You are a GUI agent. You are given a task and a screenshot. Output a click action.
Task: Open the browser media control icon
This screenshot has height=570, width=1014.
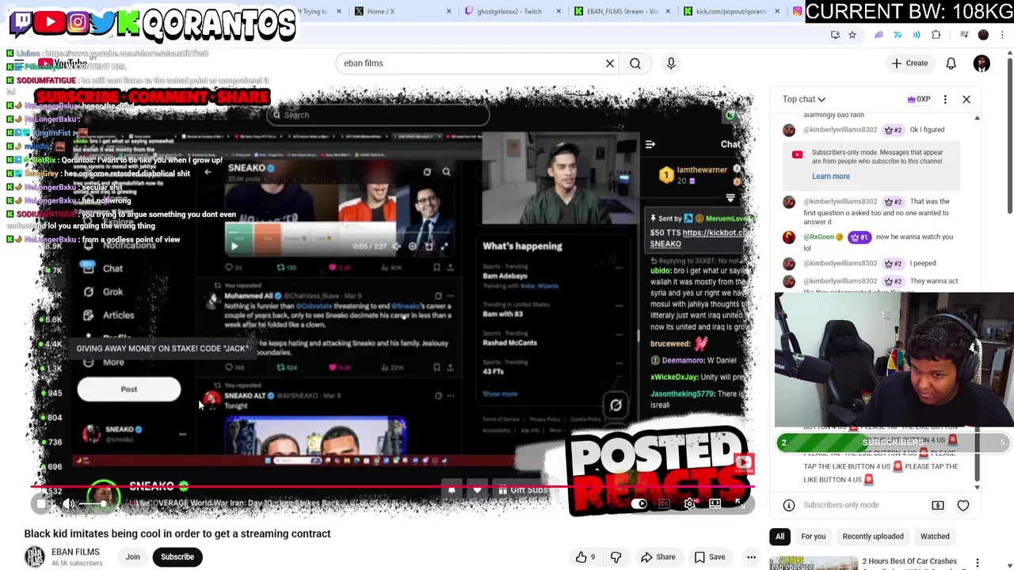(x=964, y=35)
